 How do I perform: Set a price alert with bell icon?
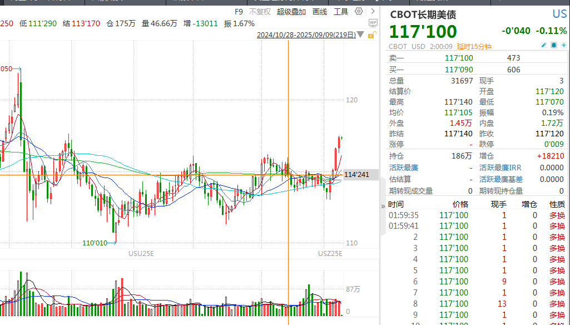(554, 46)
